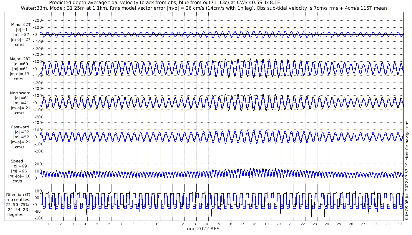Image resolution: width=412 pixels, height=235 pixels.
Task: Select the "Eastward" panel label
Action: [20, 127]
